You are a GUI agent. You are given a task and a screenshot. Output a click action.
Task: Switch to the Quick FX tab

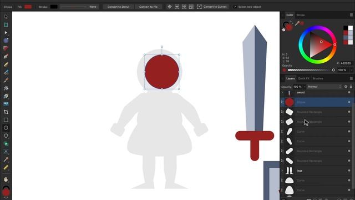point(303,78)
